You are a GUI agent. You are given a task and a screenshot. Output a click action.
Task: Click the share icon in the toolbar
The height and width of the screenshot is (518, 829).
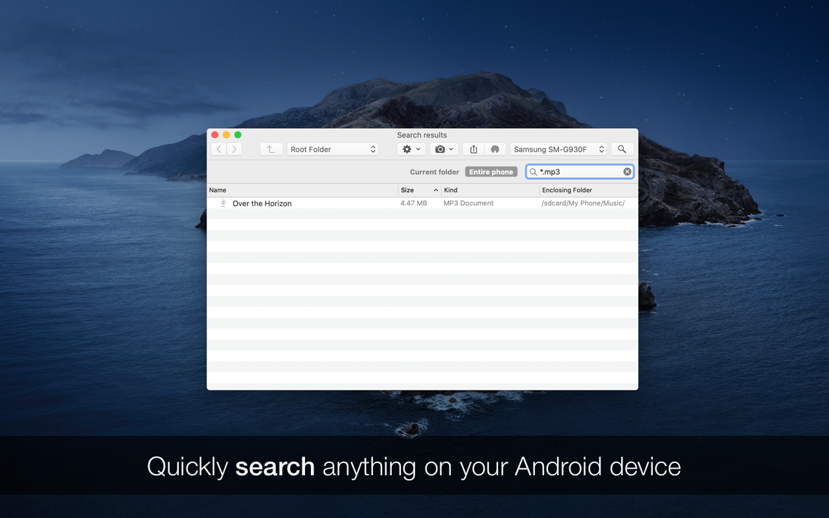click(473, 149)
